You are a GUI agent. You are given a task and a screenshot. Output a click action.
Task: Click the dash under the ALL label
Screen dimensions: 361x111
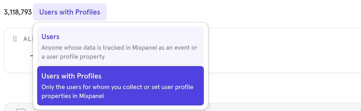point(32,56)
